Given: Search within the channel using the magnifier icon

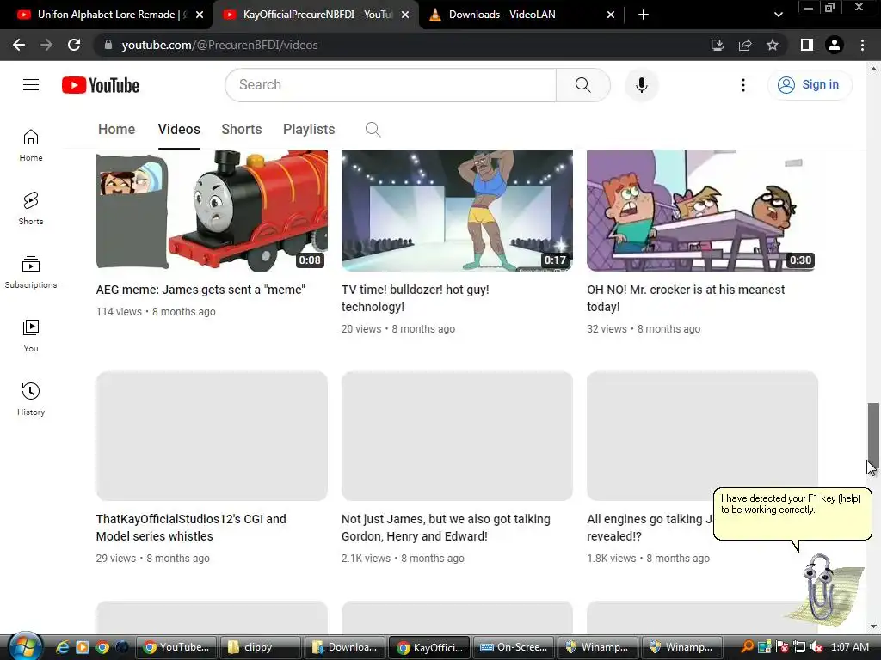Looking at the screenshot, I should pos(373,129).
